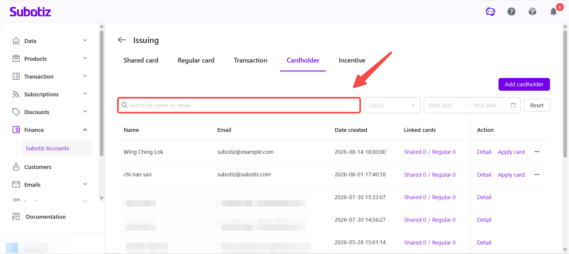Expand the sidebar Transaction menu

pos(85,76)
